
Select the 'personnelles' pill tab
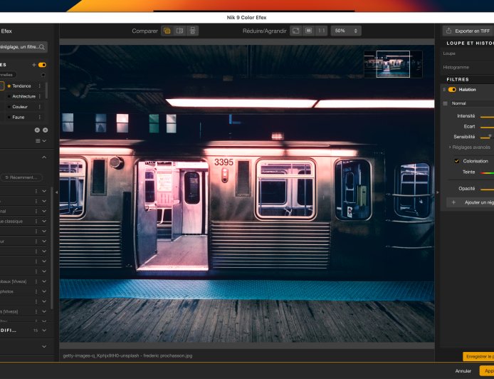pos(7,75)
